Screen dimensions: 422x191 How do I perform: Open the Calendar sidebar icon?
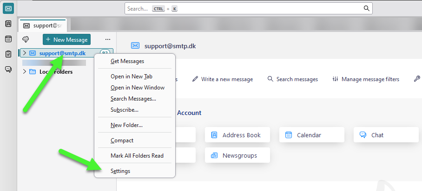point(8,39)
